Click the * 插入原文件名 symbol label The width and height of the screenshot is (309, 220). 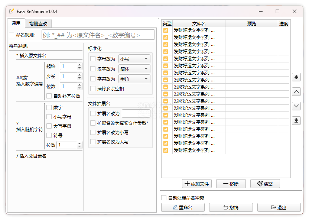tap(31, 56)
